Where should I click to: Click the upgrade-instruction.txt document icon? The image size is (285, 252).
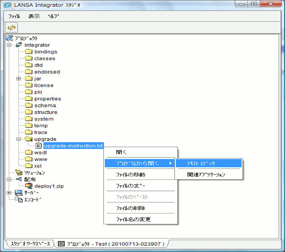(38, 146)
